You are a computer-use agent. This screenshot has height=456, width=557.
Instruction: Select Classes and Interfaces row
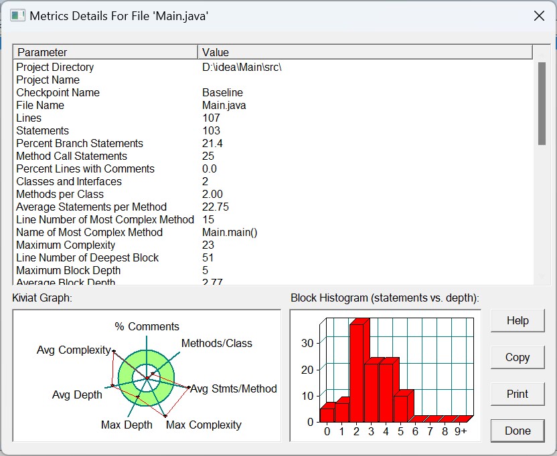click(274, 182)
